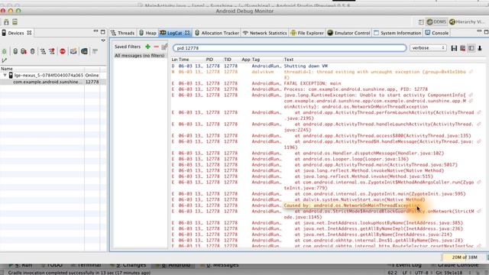
Task: Open the File Explorer tab
Action: pos(307,33)
